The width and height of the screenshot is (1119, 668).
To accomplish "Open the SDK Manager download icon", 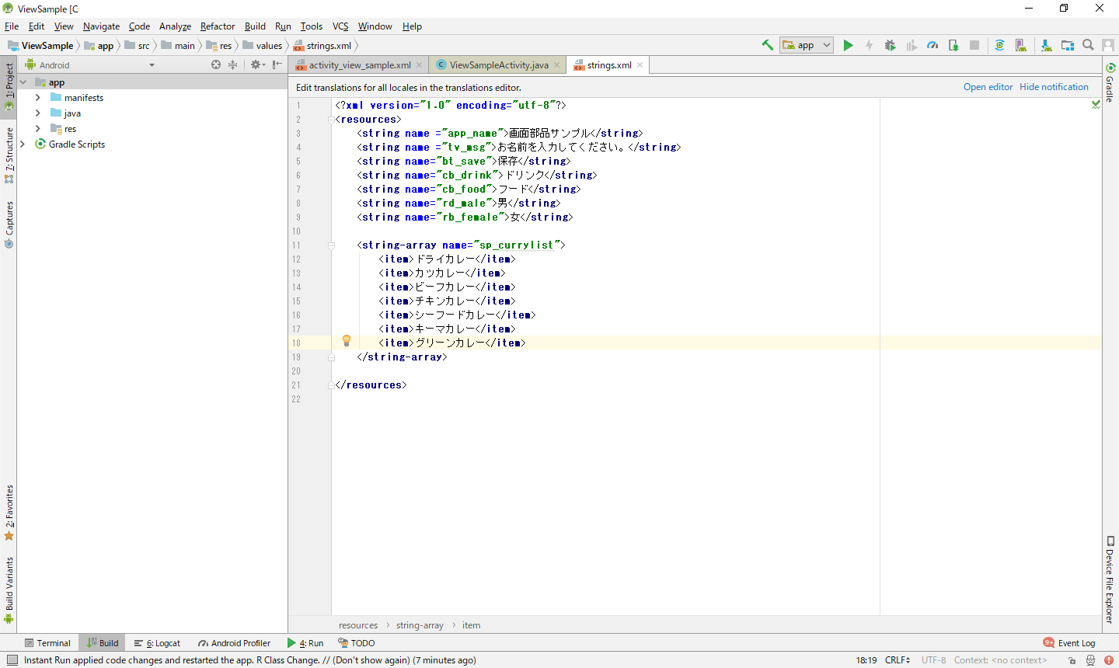I will coord(1047,45).
